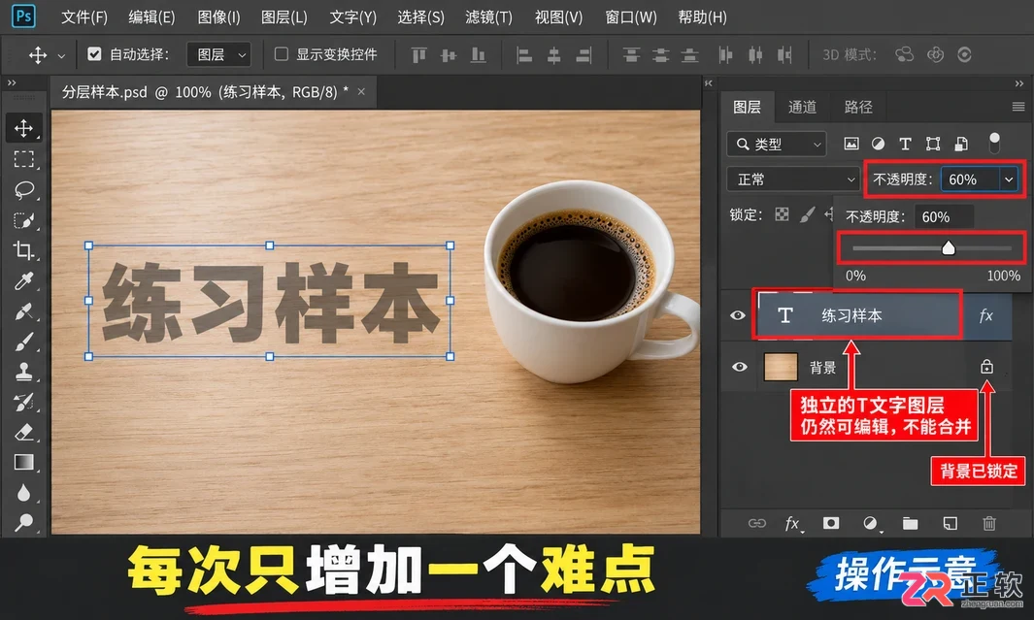
Task: Select the Spot Healing Brush tool
Action: (23, 311)
